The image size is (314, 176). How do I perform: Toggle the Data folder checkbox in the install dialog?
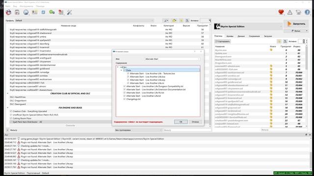(125, 70)
